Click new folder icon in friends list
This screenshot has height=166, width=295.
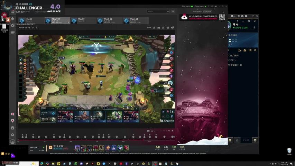(245, 50)
